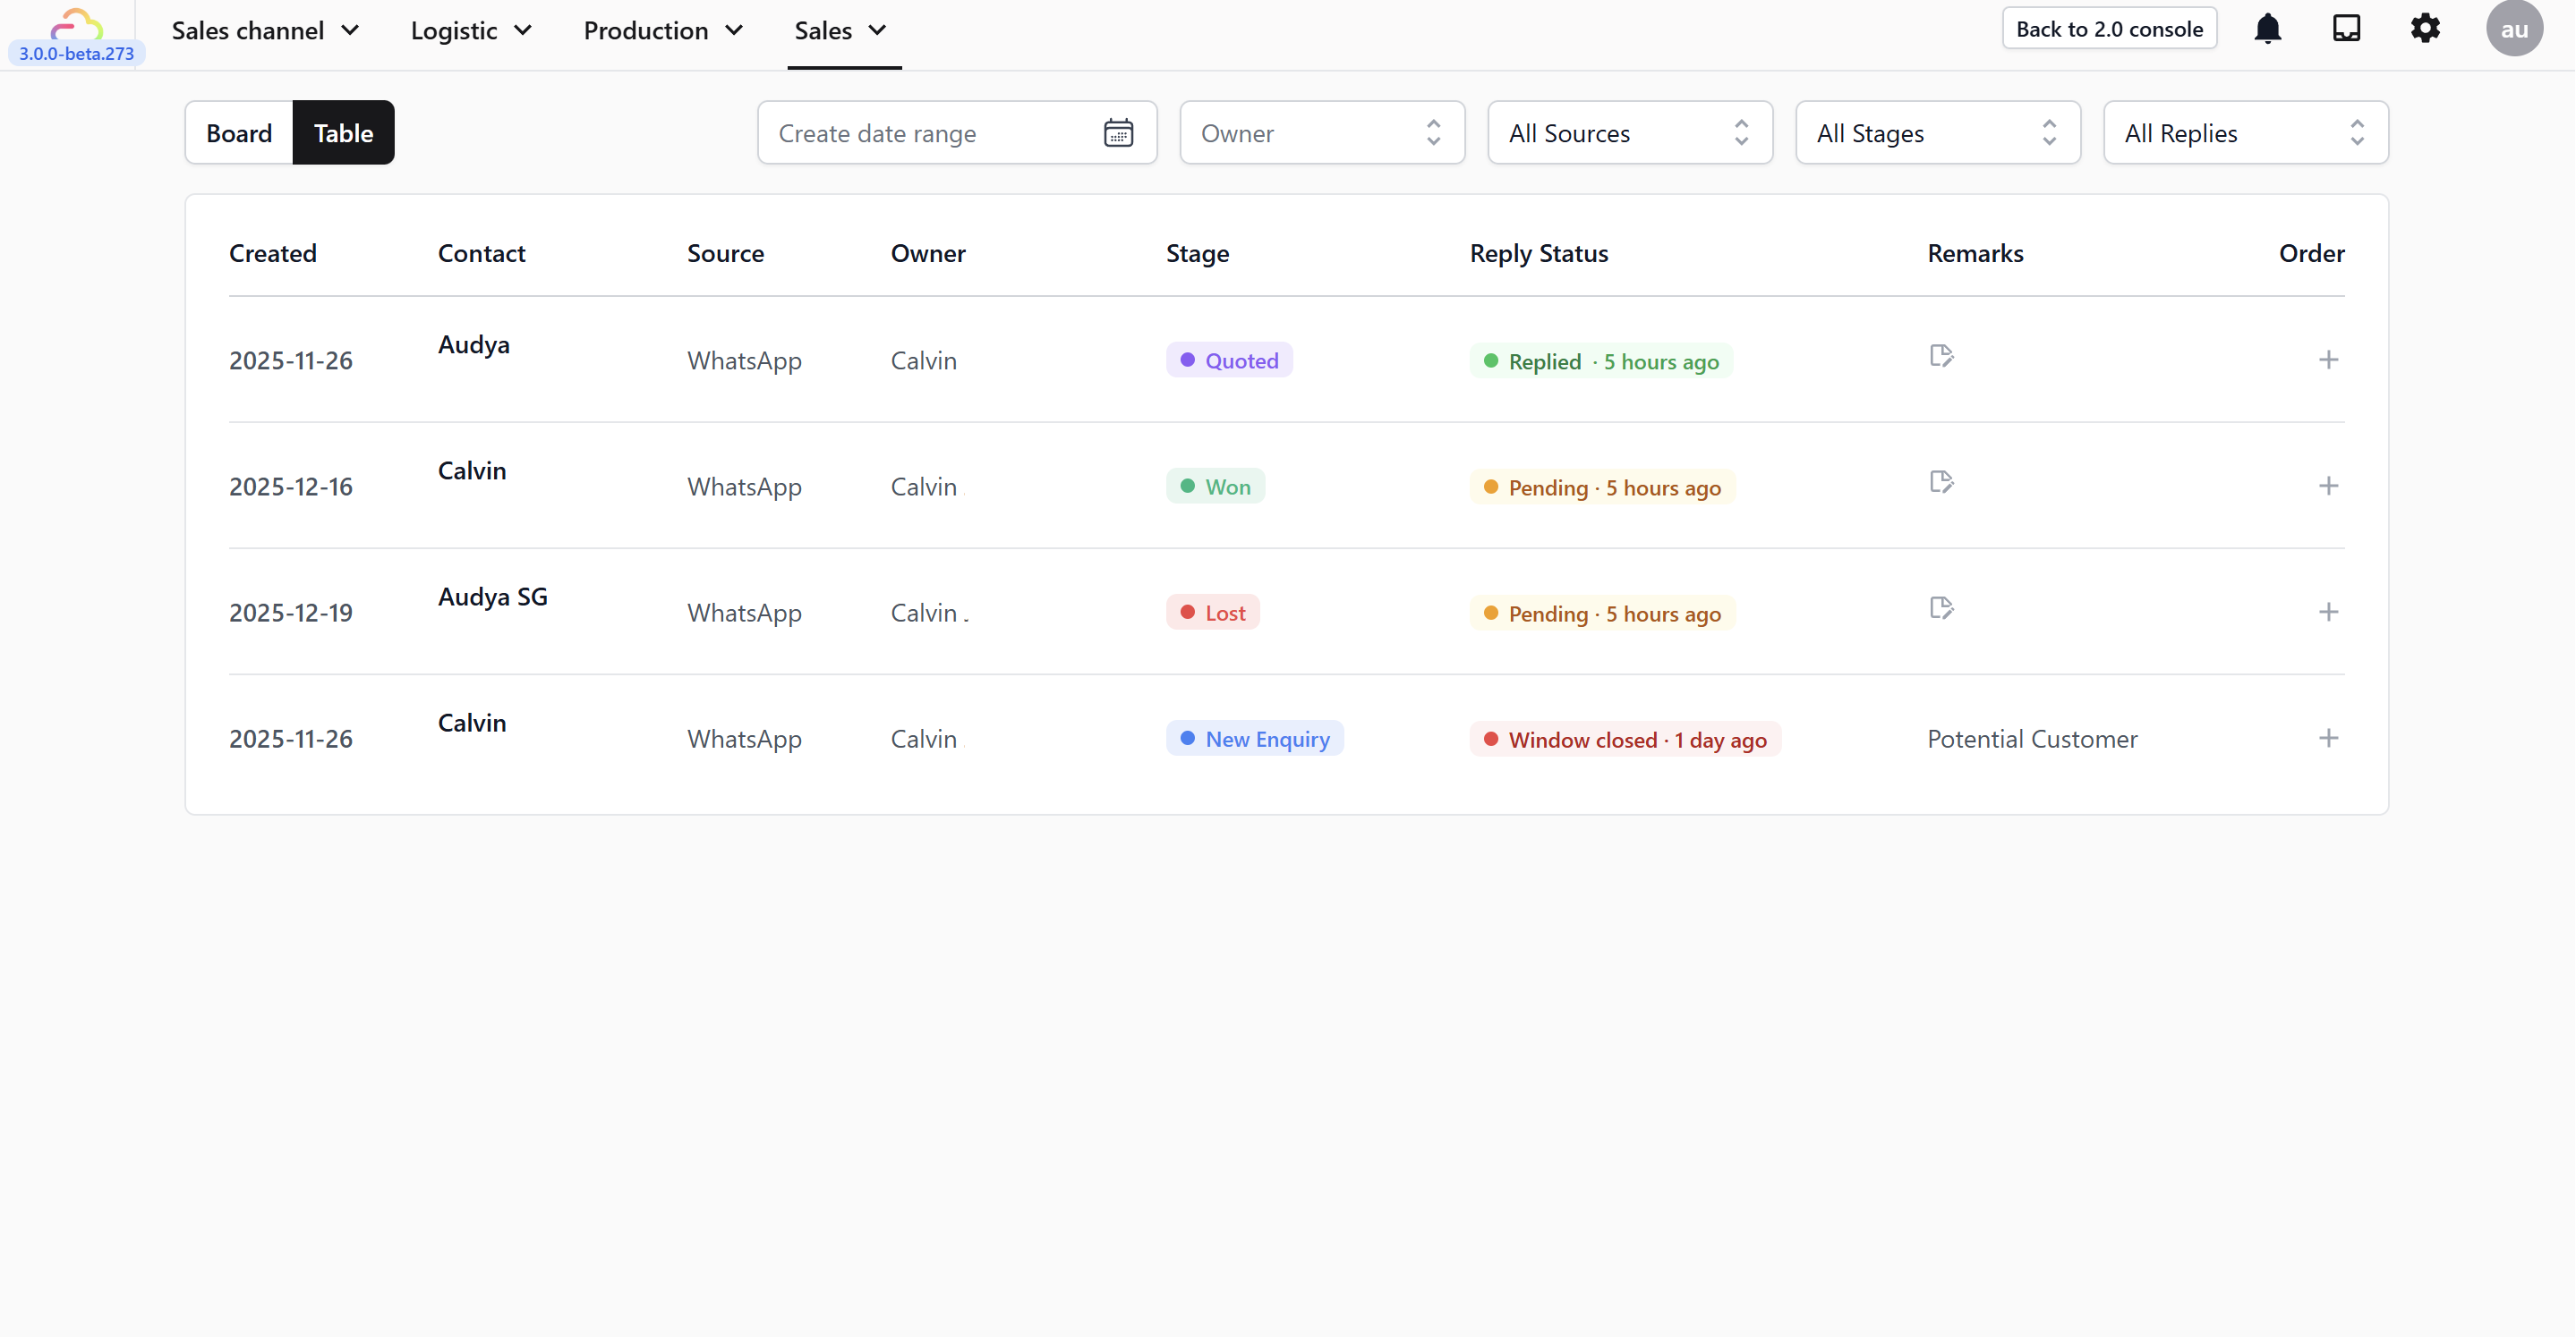This screenshot has height=1338, width=2576.
Task: Open the Owner filter dropdown
Action: tap(1321, 133)
